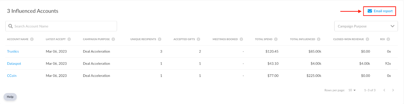
Task: Click info icon next to Accepted Gifts
Action: click(198, 39)
